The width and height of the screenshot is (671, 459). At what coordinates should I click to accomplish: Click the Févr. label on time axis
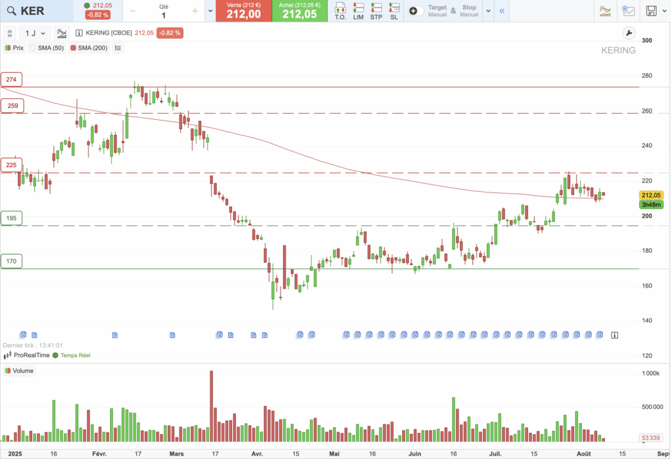(100, 454)
